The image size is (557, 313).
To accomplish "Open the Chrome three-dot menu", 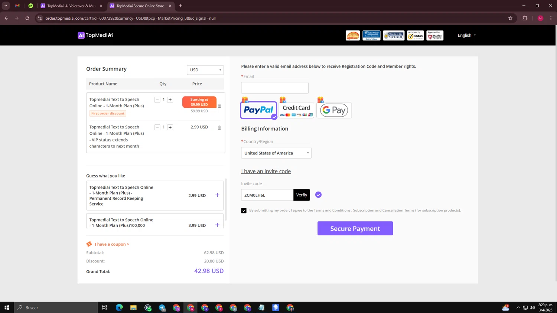I will coord(551,18).
